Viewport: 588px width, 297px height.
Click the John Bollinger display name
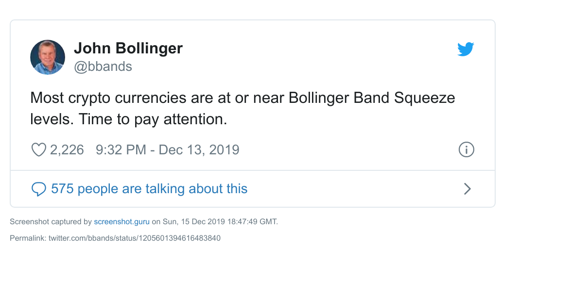(128, 48)
